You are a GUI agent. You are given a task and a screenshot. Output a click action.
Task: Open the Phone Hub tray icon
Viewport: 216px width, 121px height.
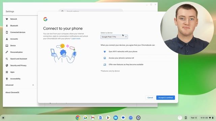pyautogui.click(x=186, y=118)
